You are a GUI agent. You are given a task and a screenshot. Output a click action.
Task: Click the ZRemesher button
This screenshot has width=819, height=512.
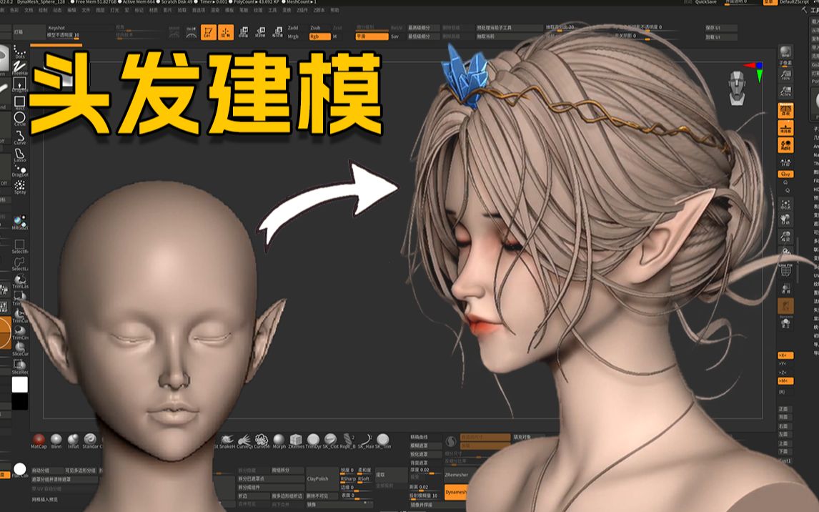click(457, 475)
